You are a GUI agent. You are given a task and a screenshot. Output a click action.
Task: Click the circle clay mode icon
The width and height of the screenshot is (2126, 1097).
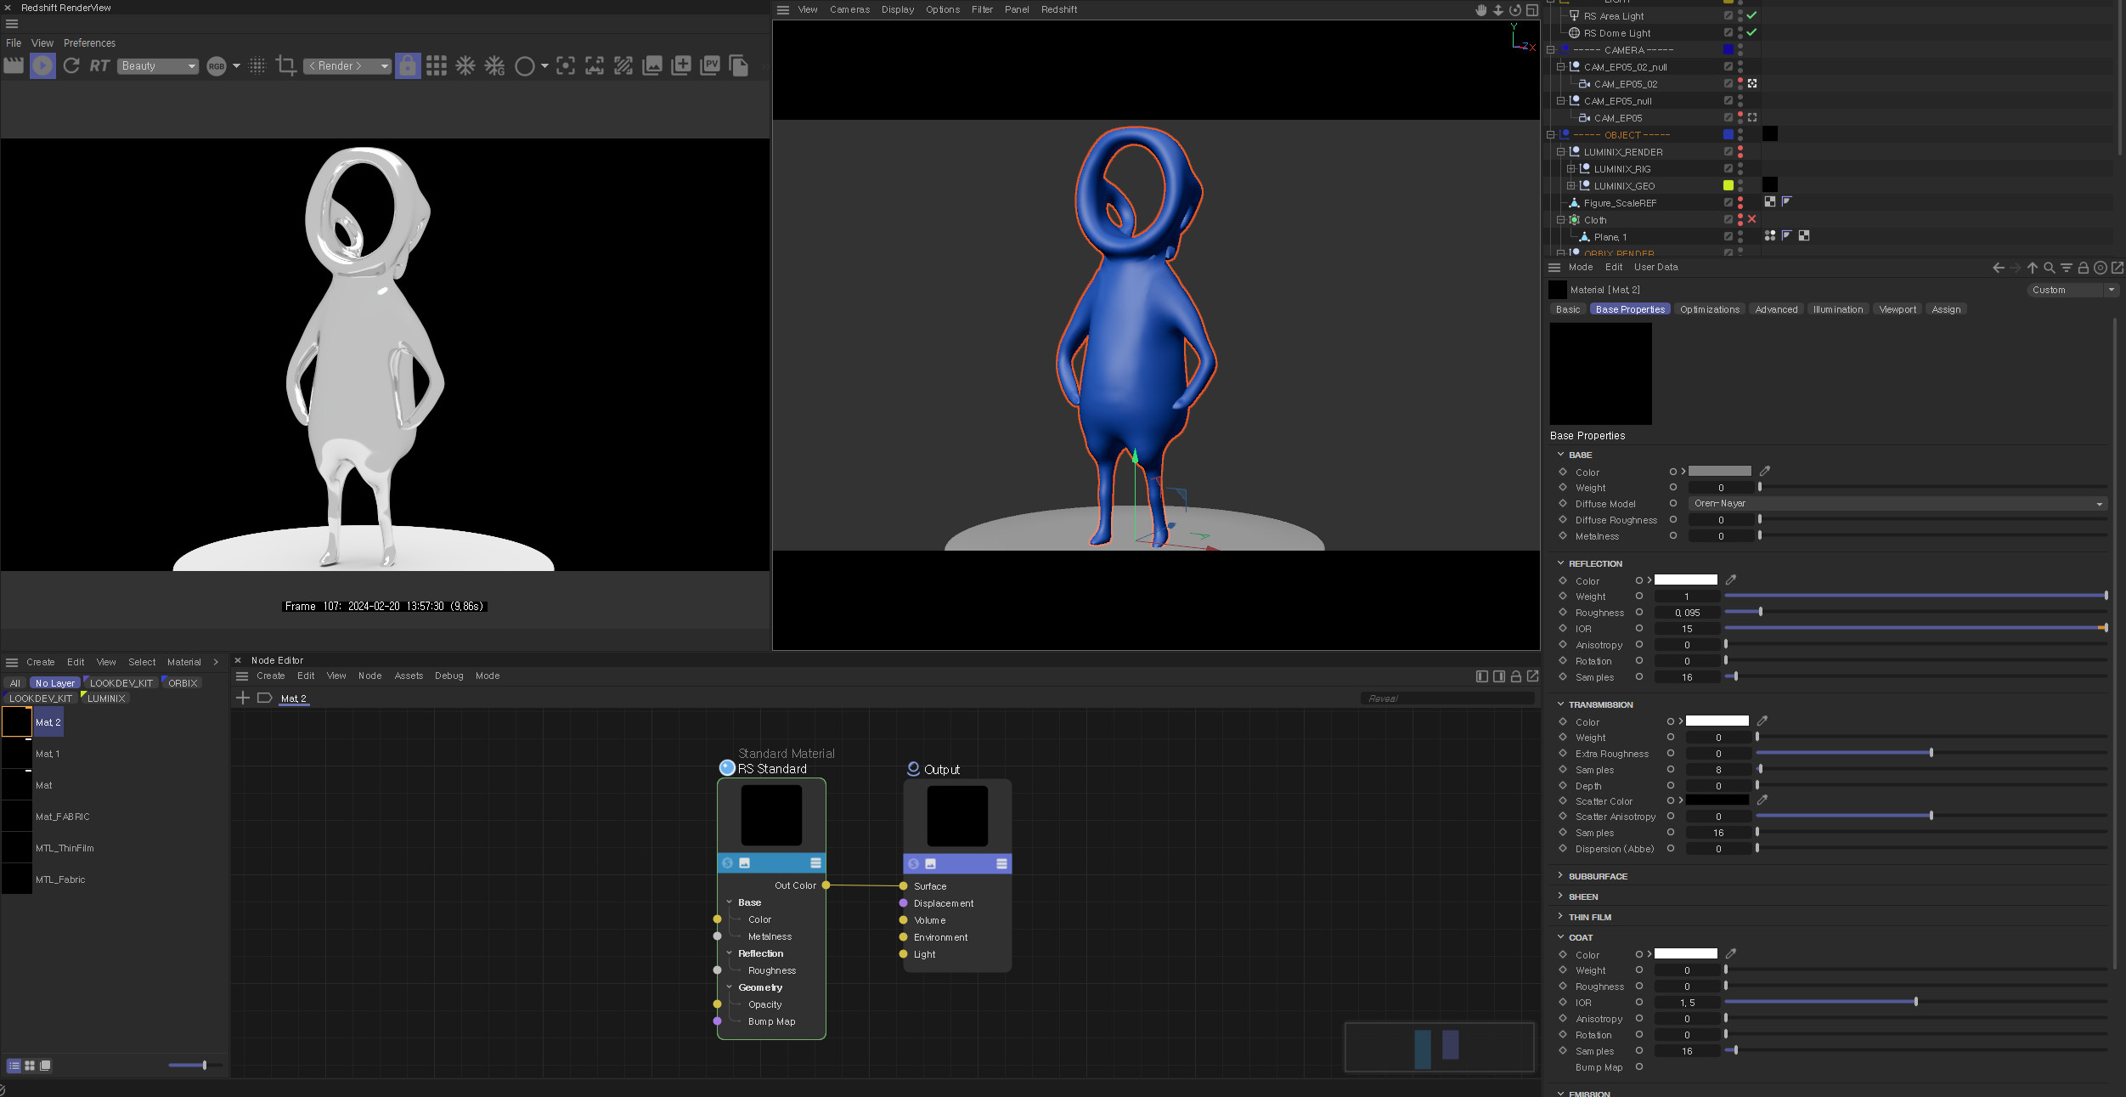tap(525, 65)
